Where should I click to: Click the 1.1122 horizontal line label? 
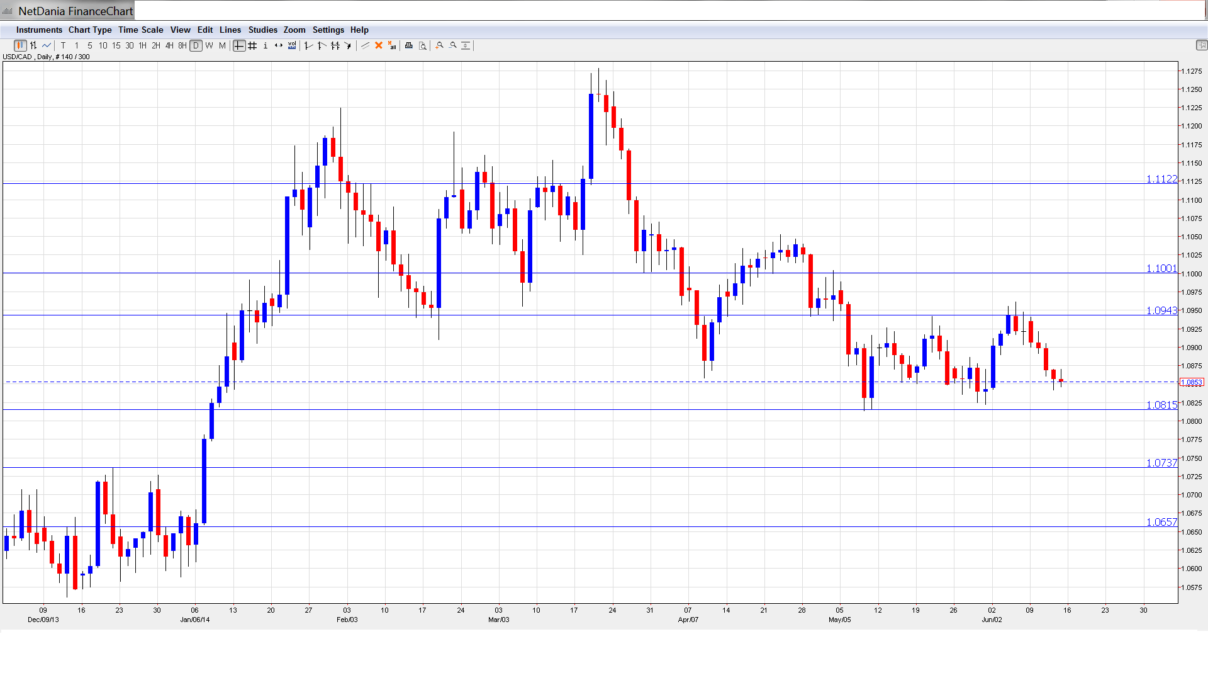coord(1161,179)
